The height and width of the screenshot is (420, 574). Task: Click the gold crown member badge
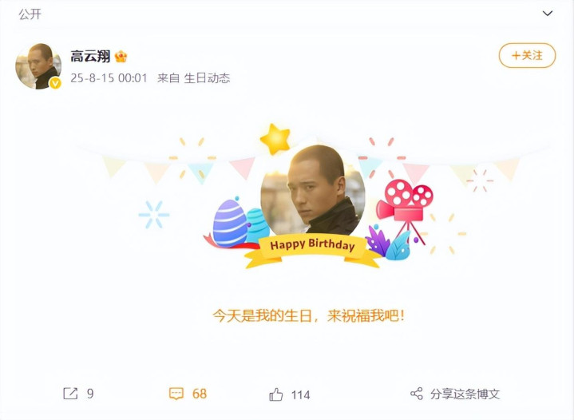[x=121, y=57]
